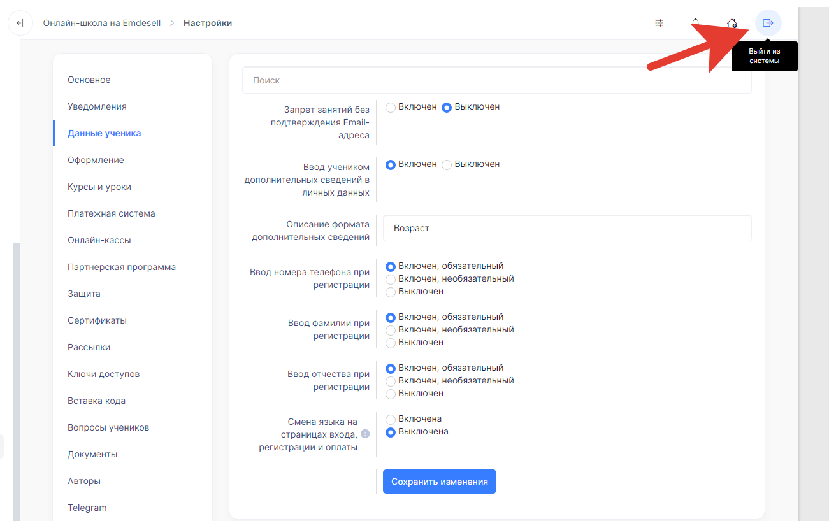Click the Настройки breadcrumb
Image resolution: width=829 pixels, height=521 pixels.
208,23
